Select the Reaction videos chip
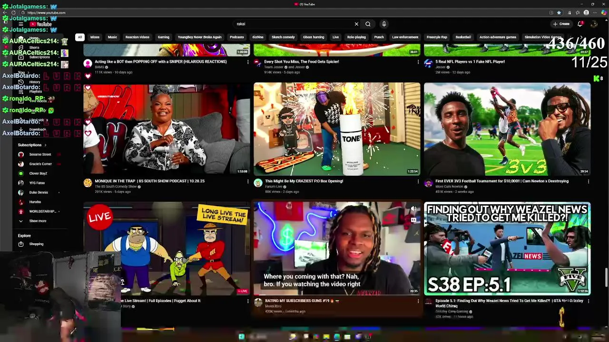Screen dimensions: 609x342 pyautogui.click(x=137, y=37)
